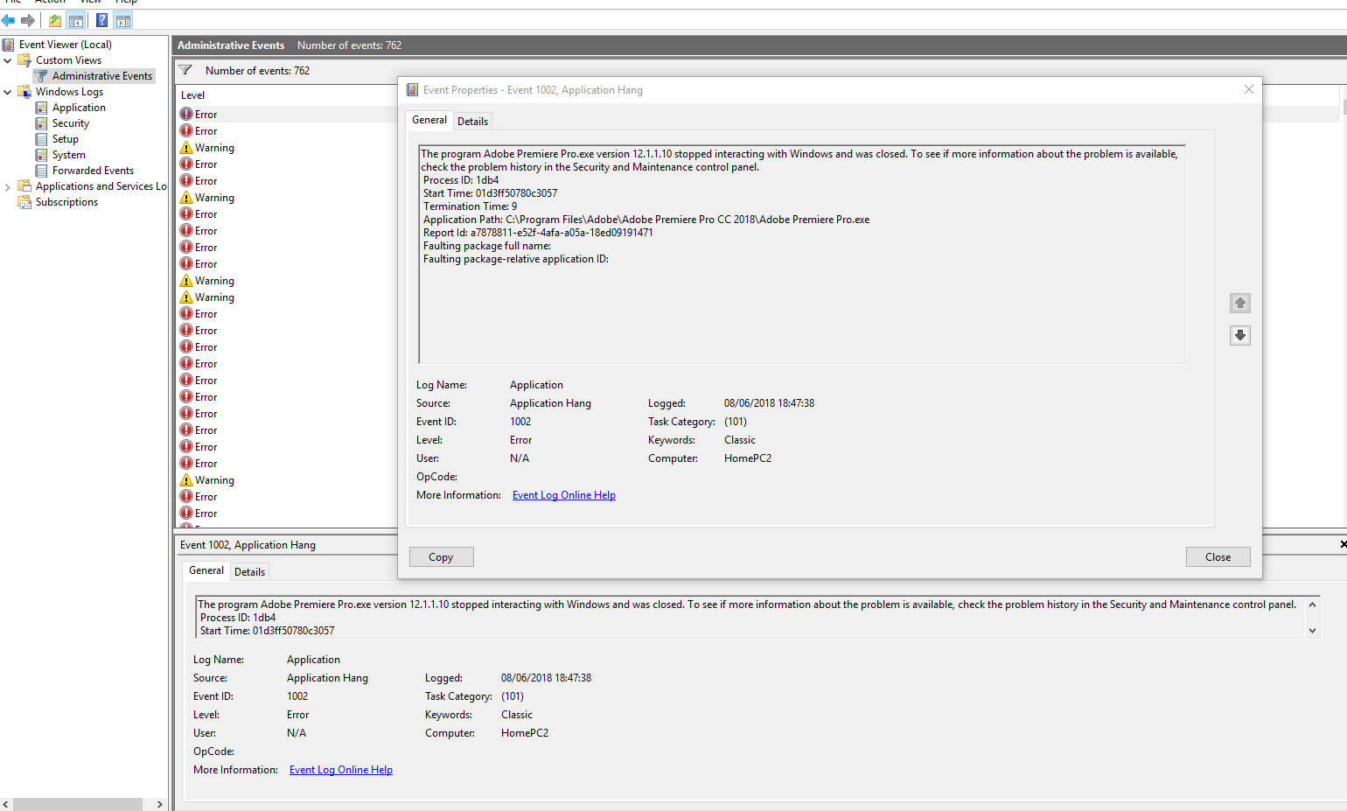
Task: Open the Setup log icon in tree
Action: [x=41, y=139]
